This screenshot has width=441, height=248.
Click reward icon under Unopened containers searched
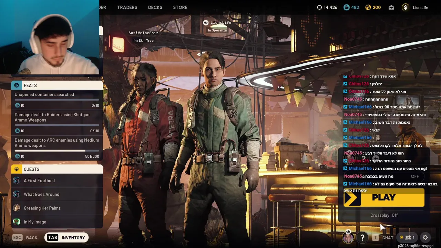pos(17,105)
